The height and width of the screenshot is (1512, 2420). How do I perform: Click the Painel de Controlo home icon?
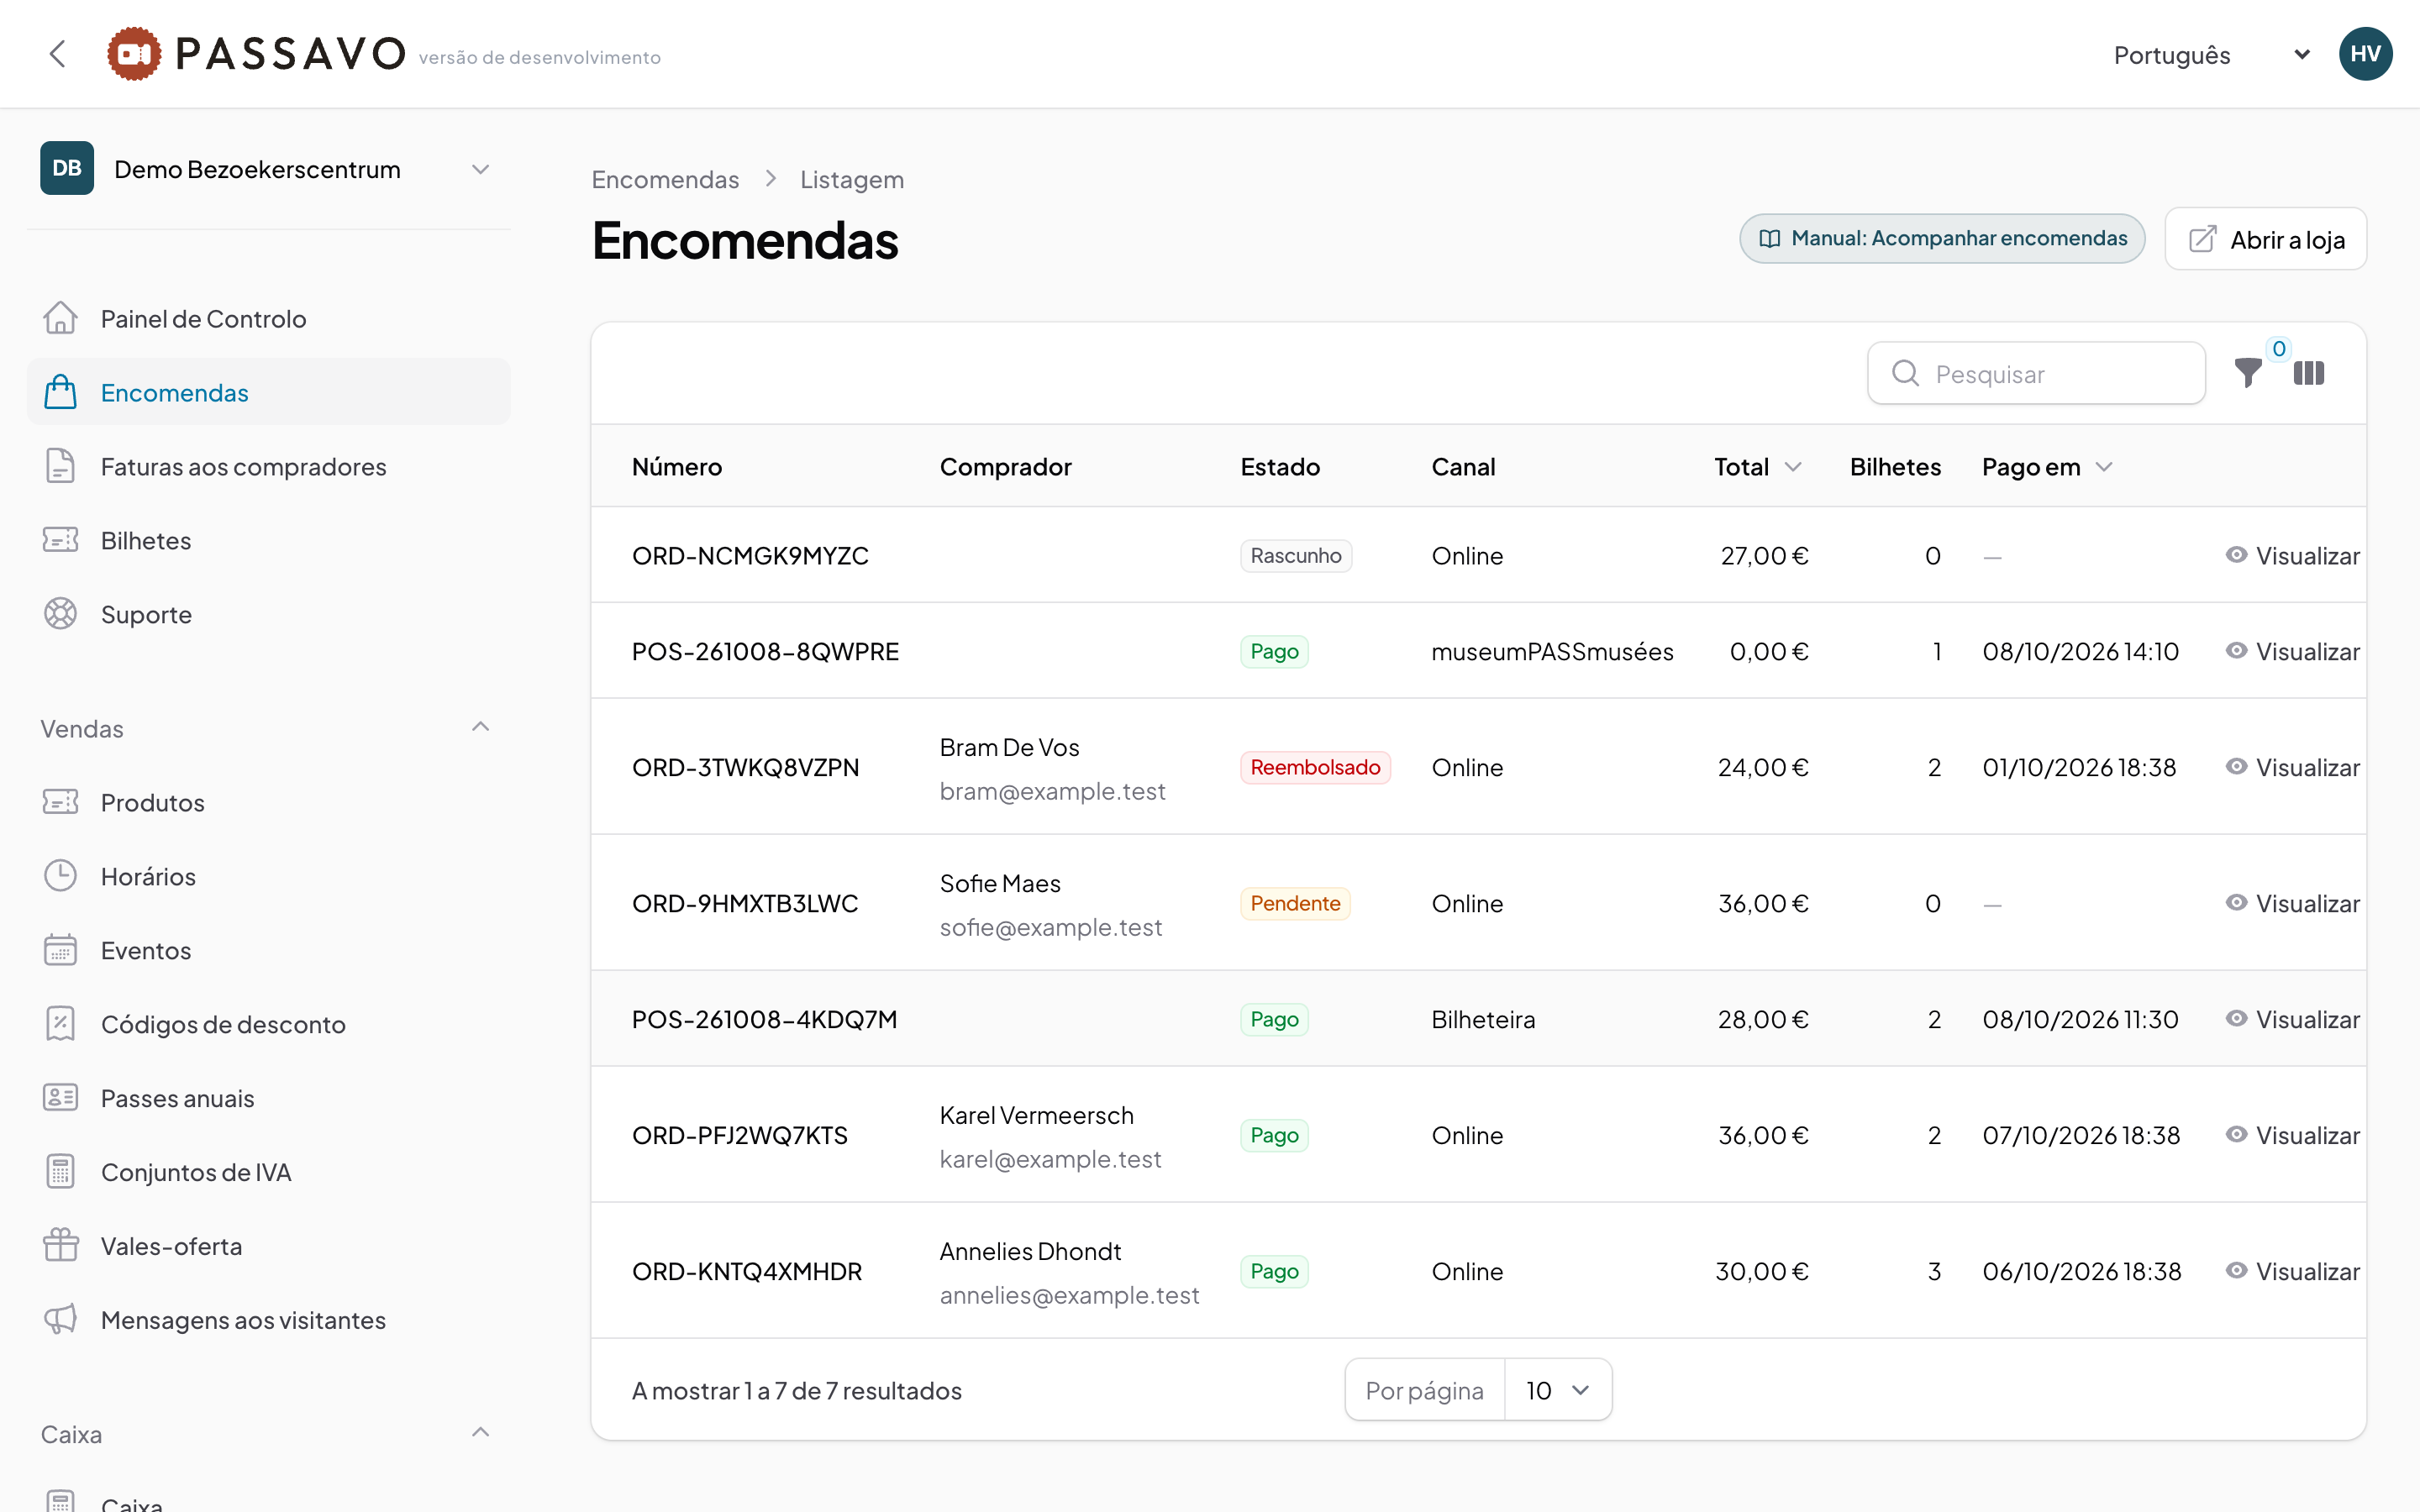coord(60,318)
